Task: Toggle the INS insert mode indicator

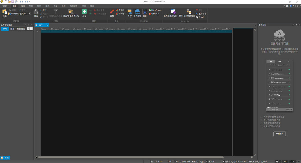Action: click(285, 162)
